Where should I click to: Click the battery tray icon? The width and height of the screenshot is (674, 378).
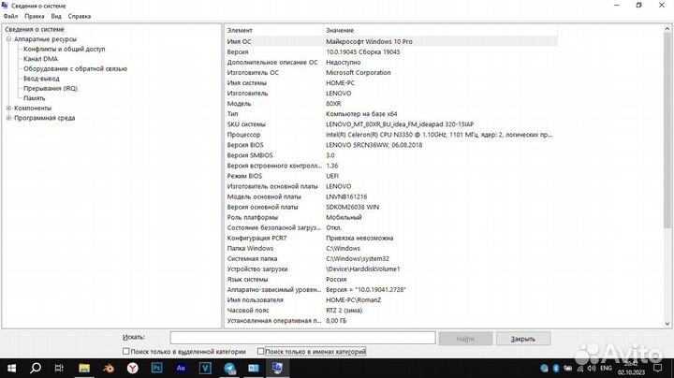[568, 368]
